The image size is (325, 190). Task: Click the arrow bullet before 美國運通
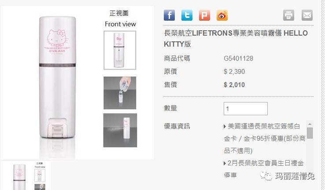tap(225, 127)
